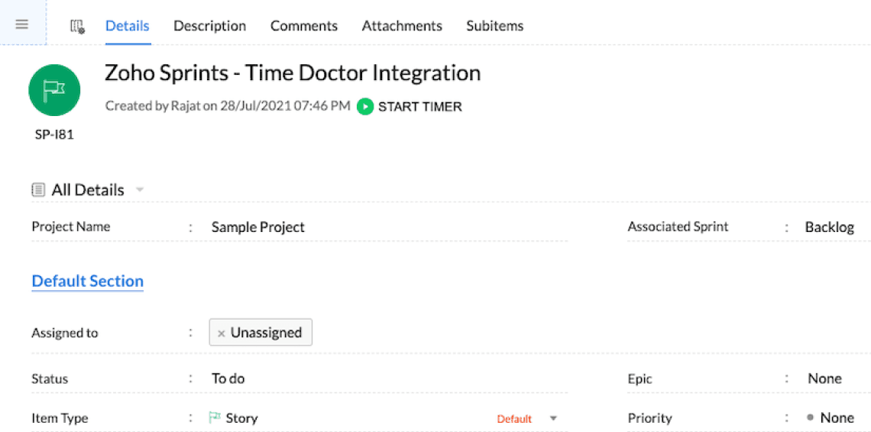Click the Status field value To do
This screenshot has height=432, width=871.
tap(228, 379)
